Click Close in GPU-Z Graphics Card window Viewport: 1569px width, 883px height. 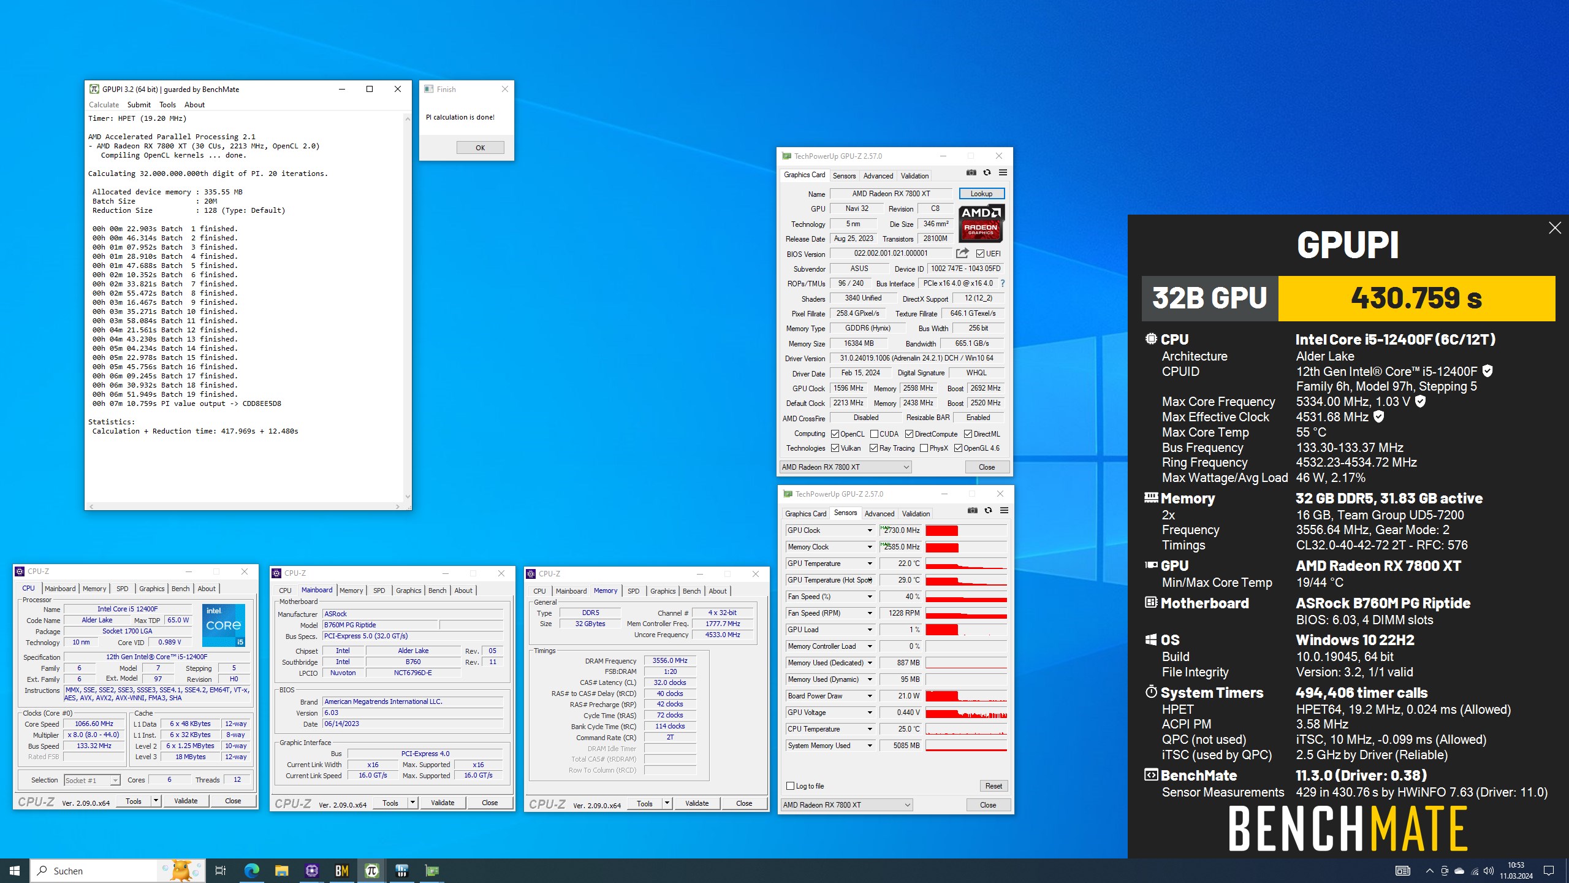click(987, 467)
